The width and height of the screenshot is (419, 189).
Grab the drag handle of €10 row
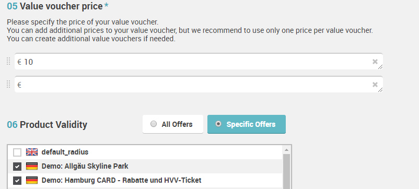(x=8, y=62)
